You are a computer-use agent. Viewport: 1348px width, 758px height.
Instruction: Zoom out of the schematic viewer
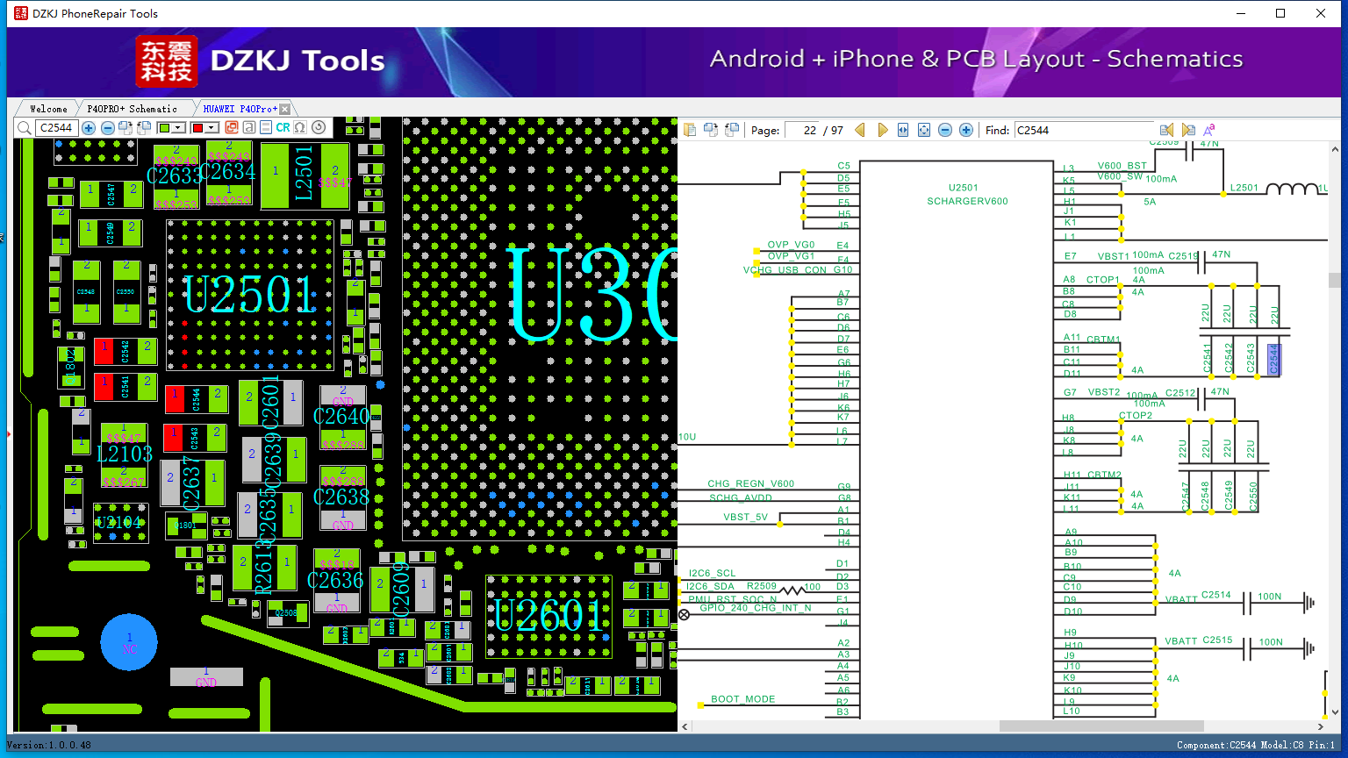[945, 130]
